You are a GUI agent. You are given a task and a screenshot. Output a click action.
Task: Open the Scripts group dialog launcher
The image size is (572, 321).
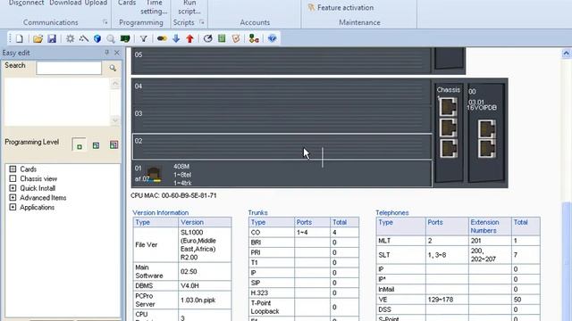tap(202, 22)
